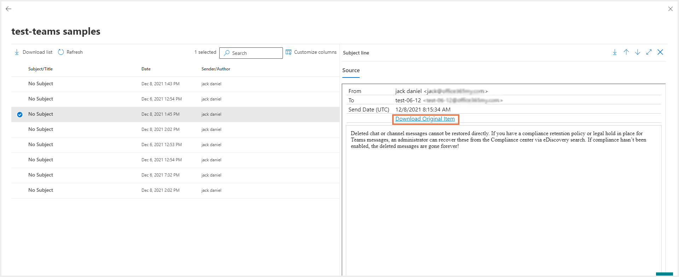Image resolution: width=679 pixels, height=277 pixels.
Task: Sort by Subject/Title column header
Action: (40, 69)
